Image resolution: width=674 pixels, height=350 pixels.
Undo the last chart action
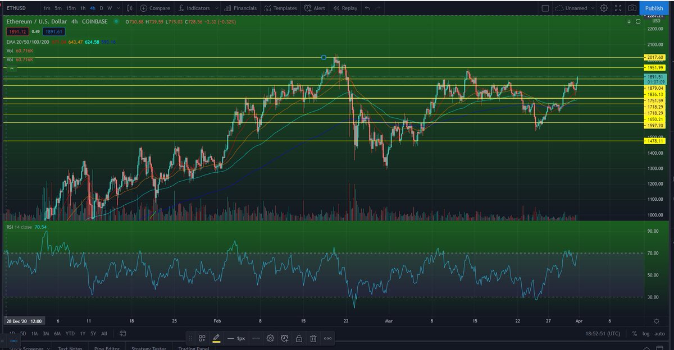(x=367, y=8)
